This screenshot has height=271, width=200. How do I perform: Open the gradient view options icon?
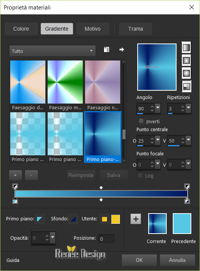coord(107,50)
